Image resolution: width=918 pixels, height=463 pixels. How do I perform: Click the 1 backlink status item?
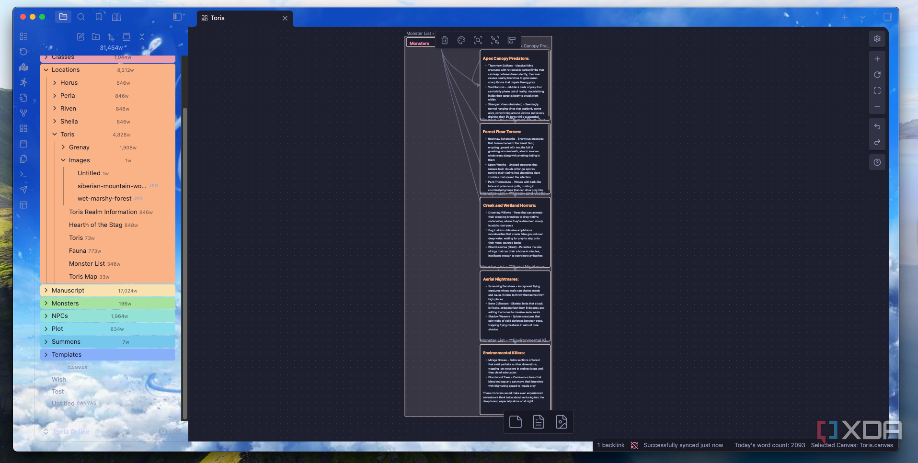tap(611, 445)
